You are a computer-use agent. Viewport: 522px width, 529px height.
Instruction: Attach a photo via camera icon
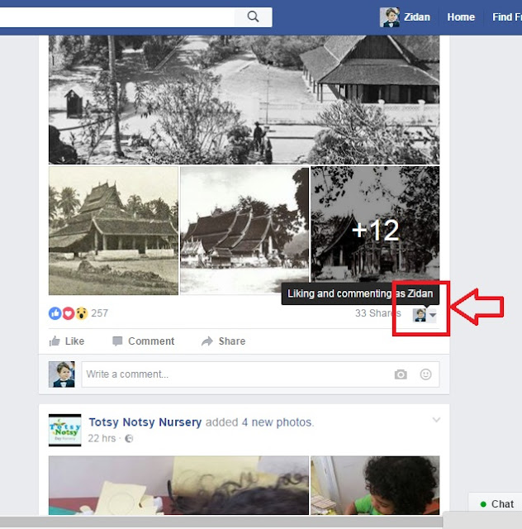point(401,374)
